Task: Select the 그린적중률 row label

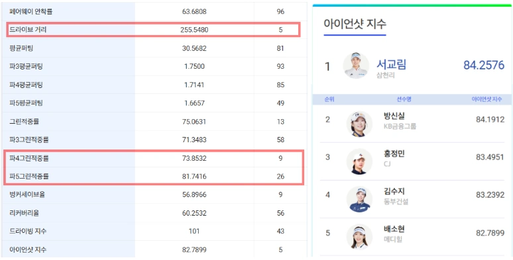Action: pos(25,122)
